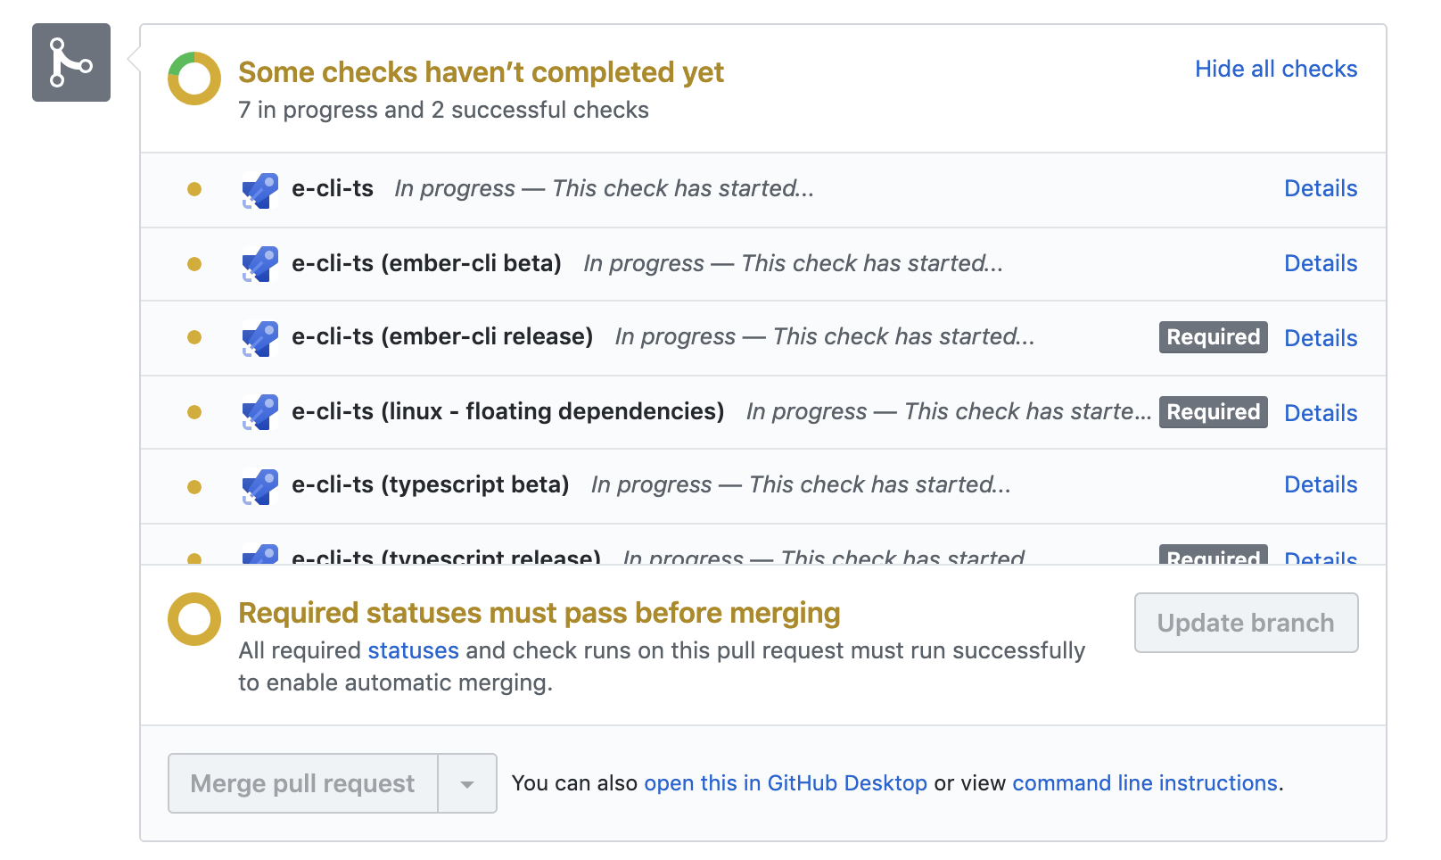The height and width of the screenshot is (860, 1441).
Task: Click the Update branch button
Action: 1245,623
